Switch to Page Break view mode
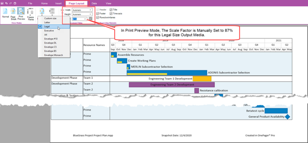Image resolution: width=308 pixels, height=143 pixels. (x=13, y=14)
